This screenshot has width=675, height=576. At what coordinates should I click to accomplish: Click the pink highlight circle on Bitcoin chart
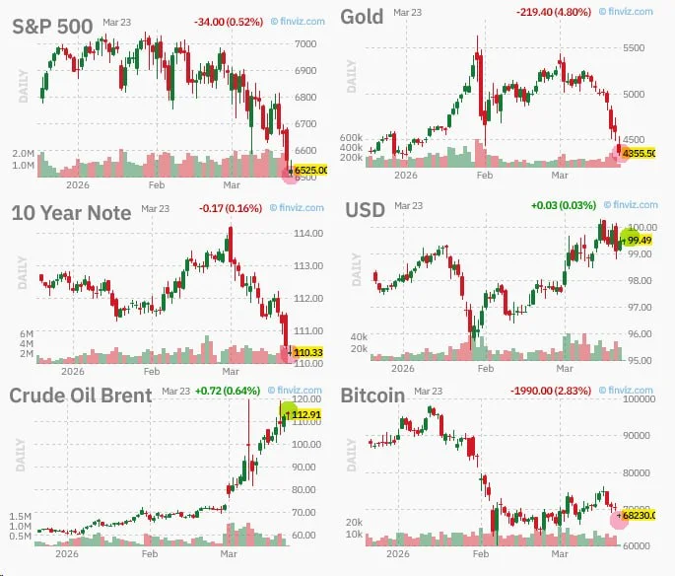tap(618, 517)
